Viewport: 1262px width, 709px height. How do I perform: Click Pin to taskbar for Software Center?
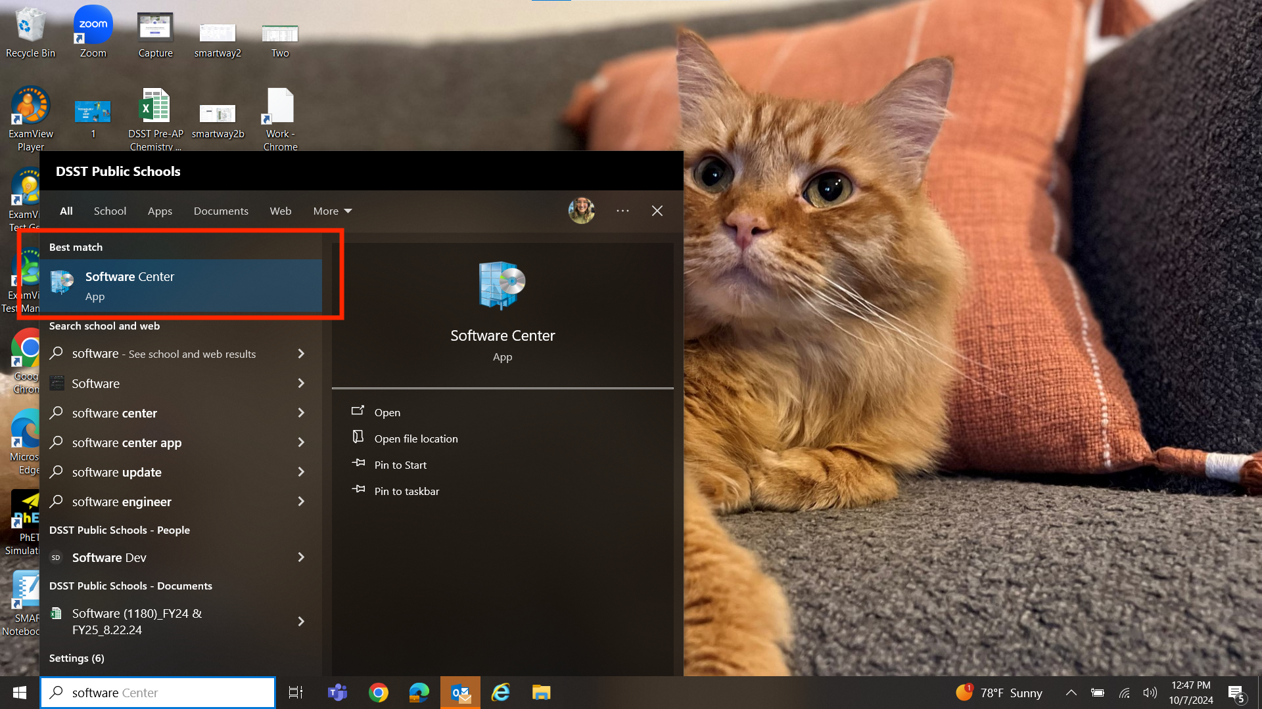point(407,491)
